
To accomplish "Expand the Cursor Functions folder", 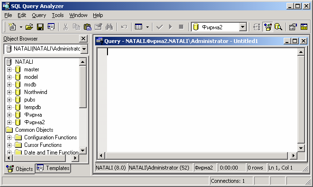I will point(9,145).
